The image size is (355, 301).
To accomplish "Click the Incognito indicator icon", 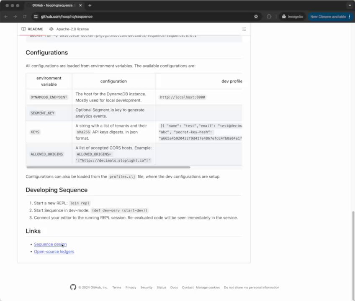I will (x=284, y=17).
